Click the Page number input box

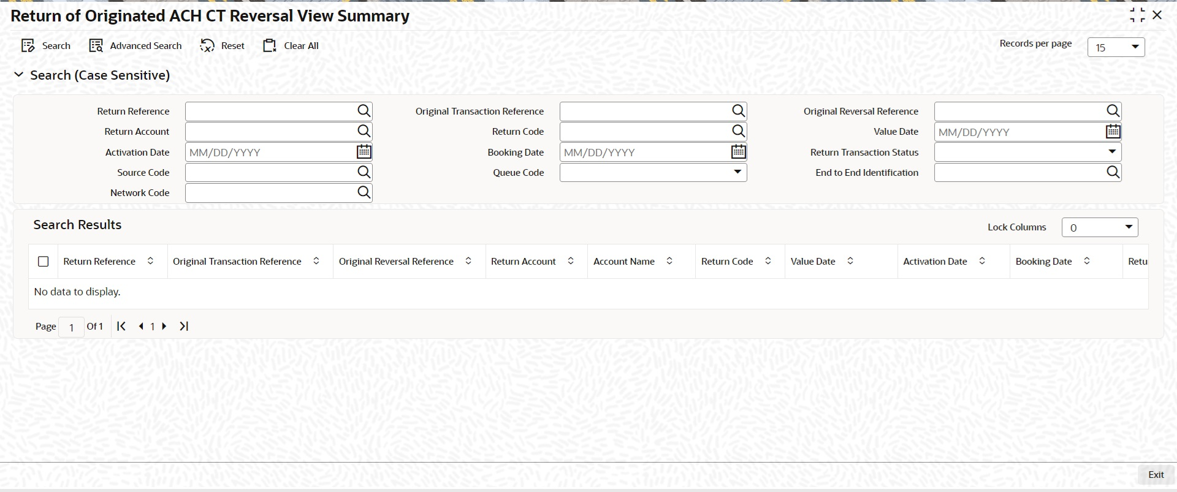(x=71, y=327)
